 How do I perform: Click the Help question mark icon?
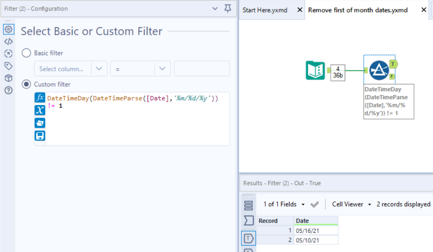[8, 90]
